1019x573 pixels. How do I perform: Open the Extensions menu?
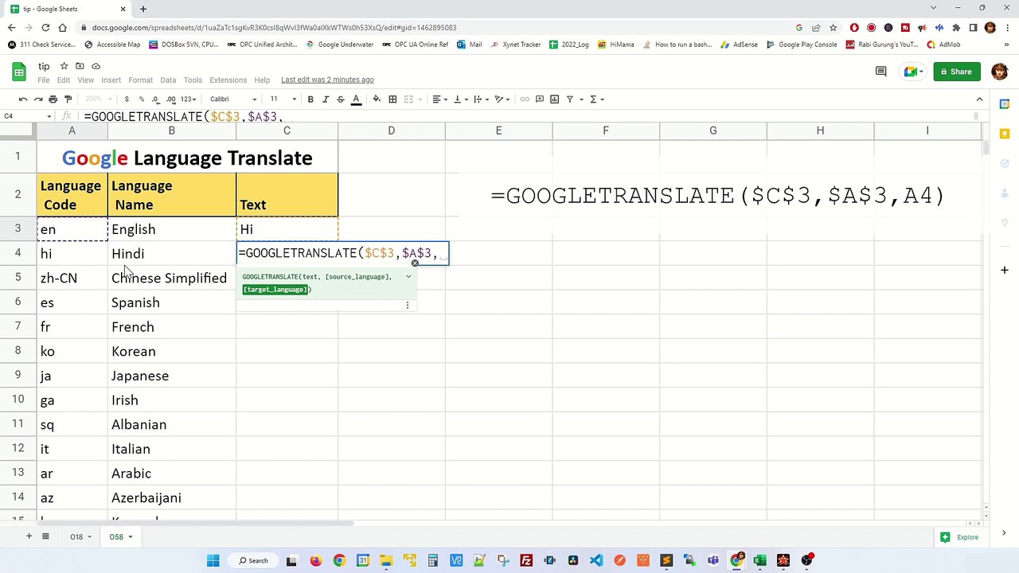point(228,80)
